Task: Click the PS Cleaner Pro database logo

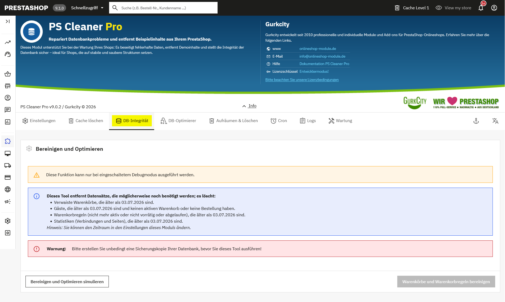Action: (x=32, y=32)
